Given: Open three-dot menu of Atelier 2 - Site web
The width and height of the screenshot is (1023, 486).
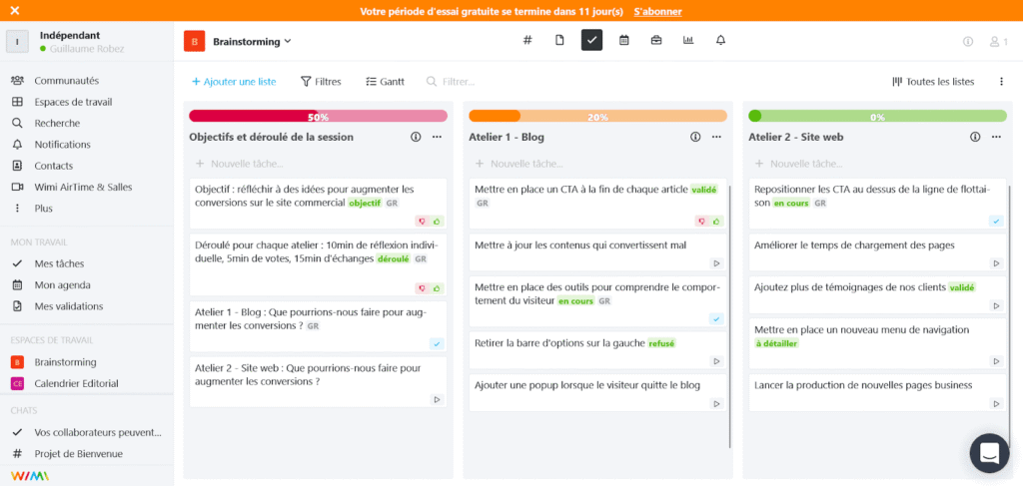Looking at the screenshot, I should [x=996, y=137].
